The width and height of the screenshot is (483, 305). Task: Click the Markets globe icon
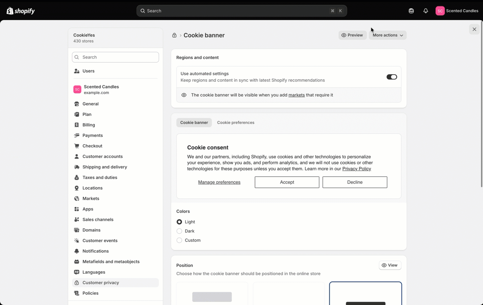point(77,199)
